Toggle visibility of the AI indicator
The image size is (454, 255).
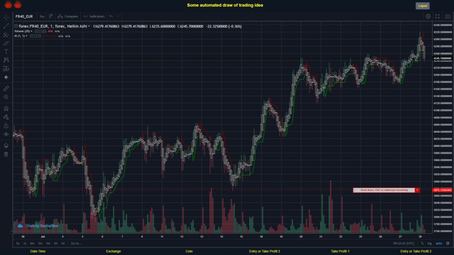31,36
